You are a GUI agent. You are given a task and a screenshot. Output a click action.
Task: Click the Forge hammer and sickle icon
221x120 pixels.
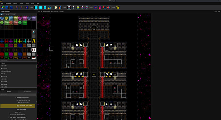pos(118,7)
